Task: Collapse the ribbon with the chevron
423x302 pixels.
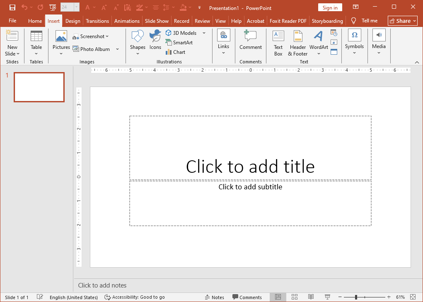Action: coord(418,62)
